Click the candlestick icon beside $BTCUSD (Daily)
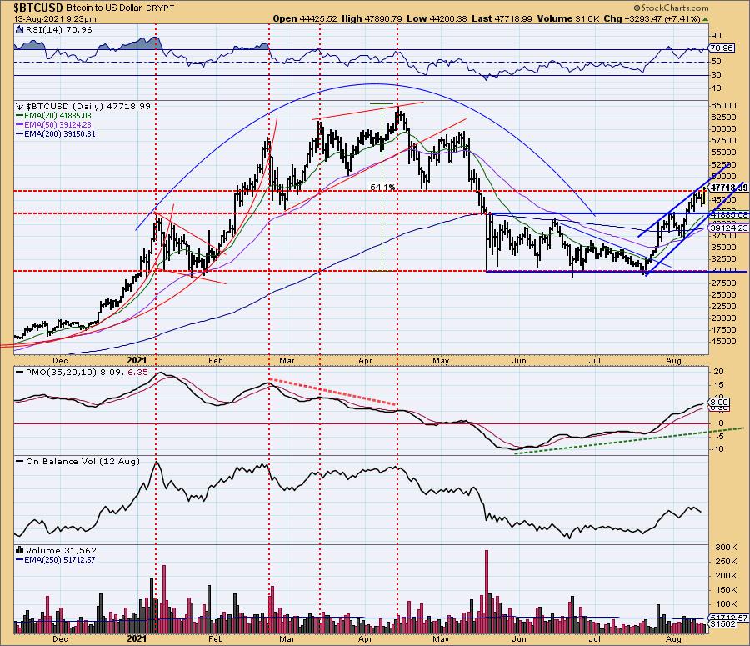The height and width of the screenshot is (646, 750). (20, 106)
